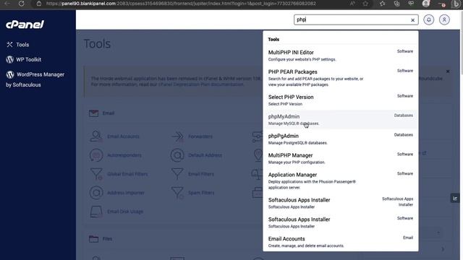Viewport: 463px width, 260px height.
Task: Click the WP Toolkit WordPress logo icon
Action: 9,59
